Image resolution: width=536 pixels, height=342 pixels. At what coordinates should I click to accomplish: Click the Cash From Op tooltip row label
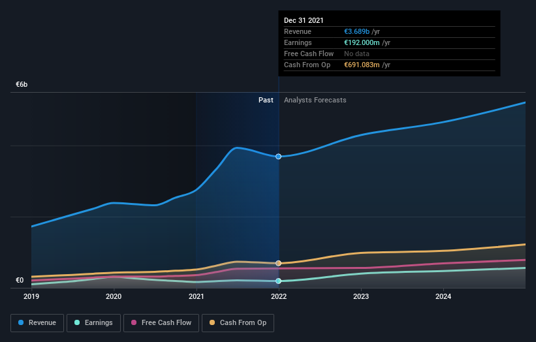(307, 65)
